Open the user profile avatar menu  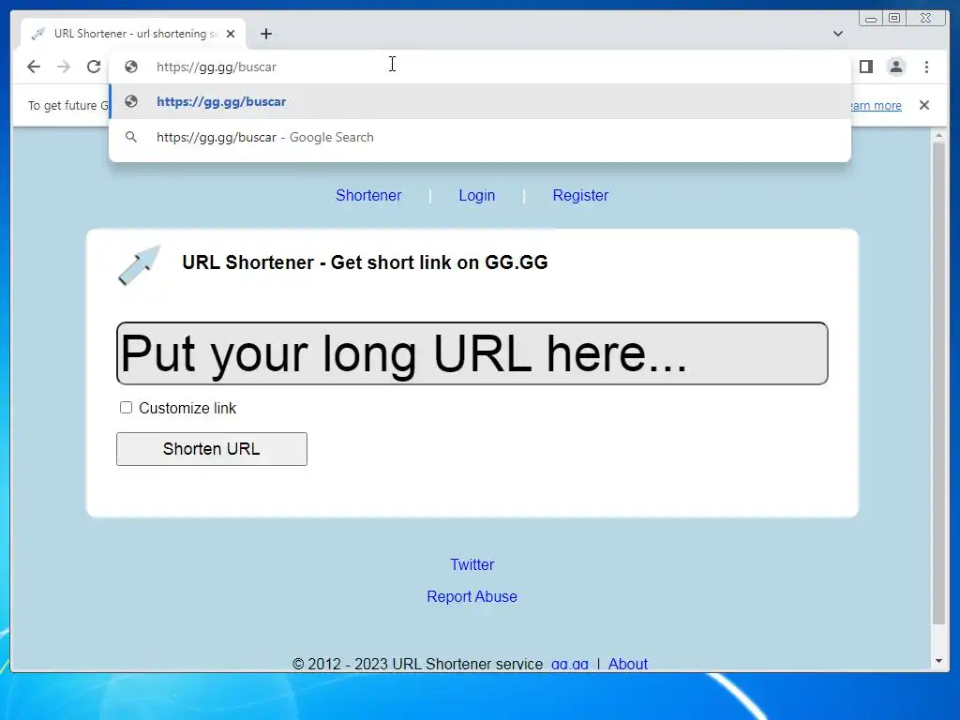pos(896,67)
